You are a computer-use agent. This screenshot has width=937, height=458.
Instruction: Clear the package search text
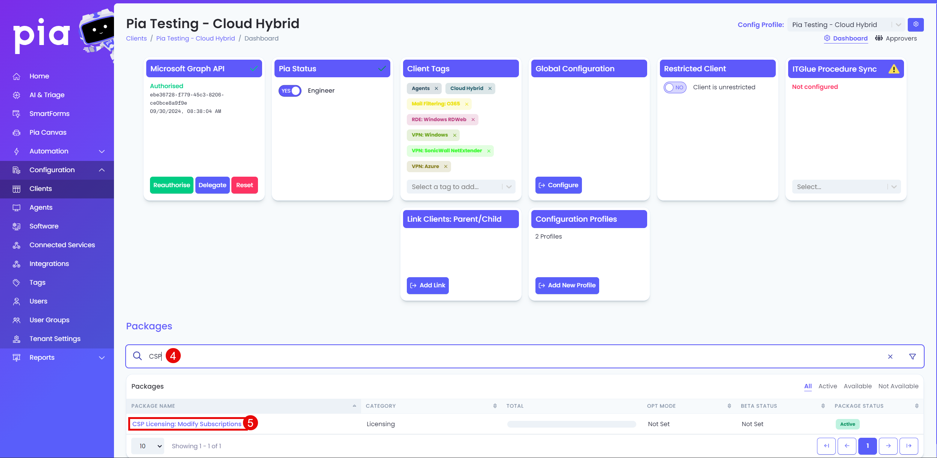point(890,356)
